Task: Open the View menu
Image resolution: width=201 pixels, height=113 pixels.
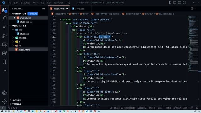Action: [36, 3]
